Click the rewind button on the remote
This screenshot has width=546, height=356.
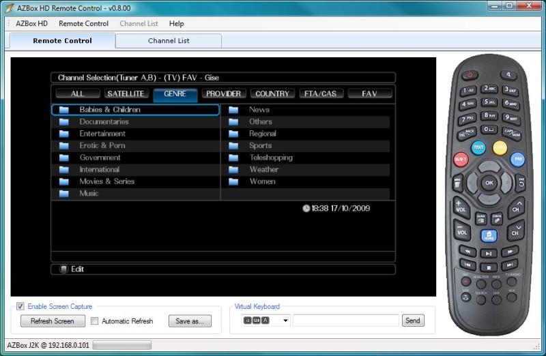(468, 251)
